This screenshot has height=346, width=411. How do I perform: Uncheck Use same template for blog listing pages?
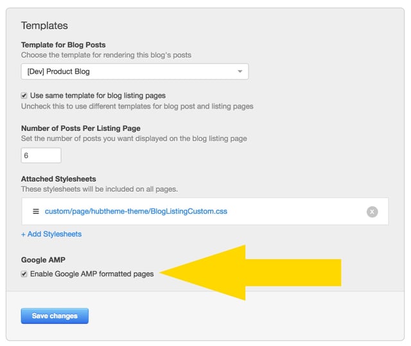(24, 96)
